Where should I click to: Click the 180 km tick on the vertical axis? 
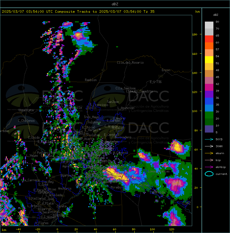195,35
